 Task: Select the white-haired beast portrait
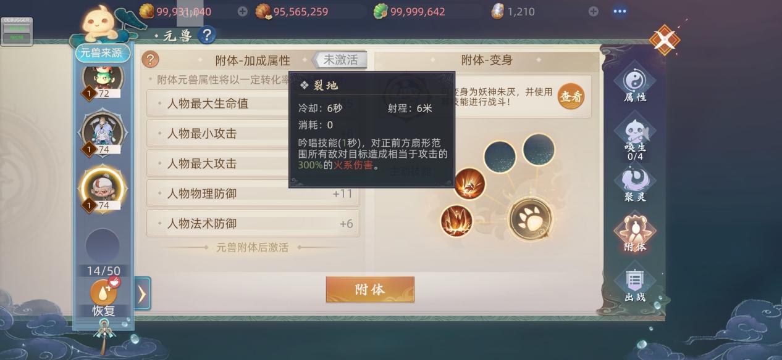[x=104, y=133]
